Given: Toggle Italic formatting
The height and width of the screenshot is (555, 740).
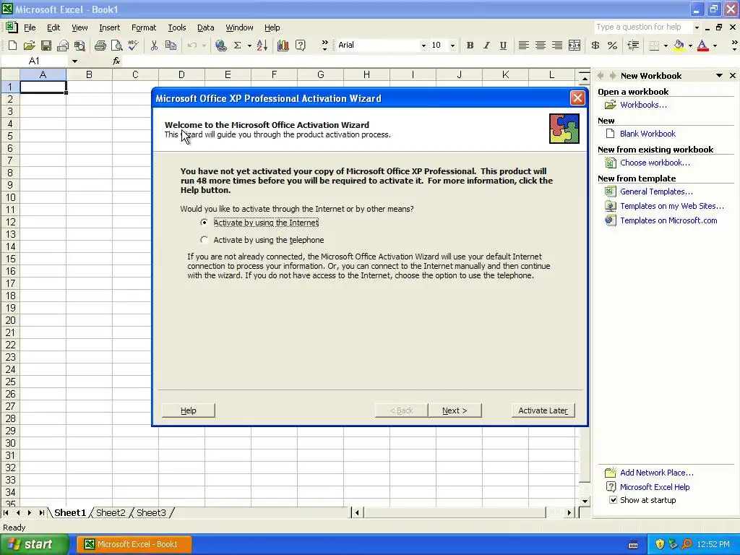Looking at the screenshot, I should [486, 46].
